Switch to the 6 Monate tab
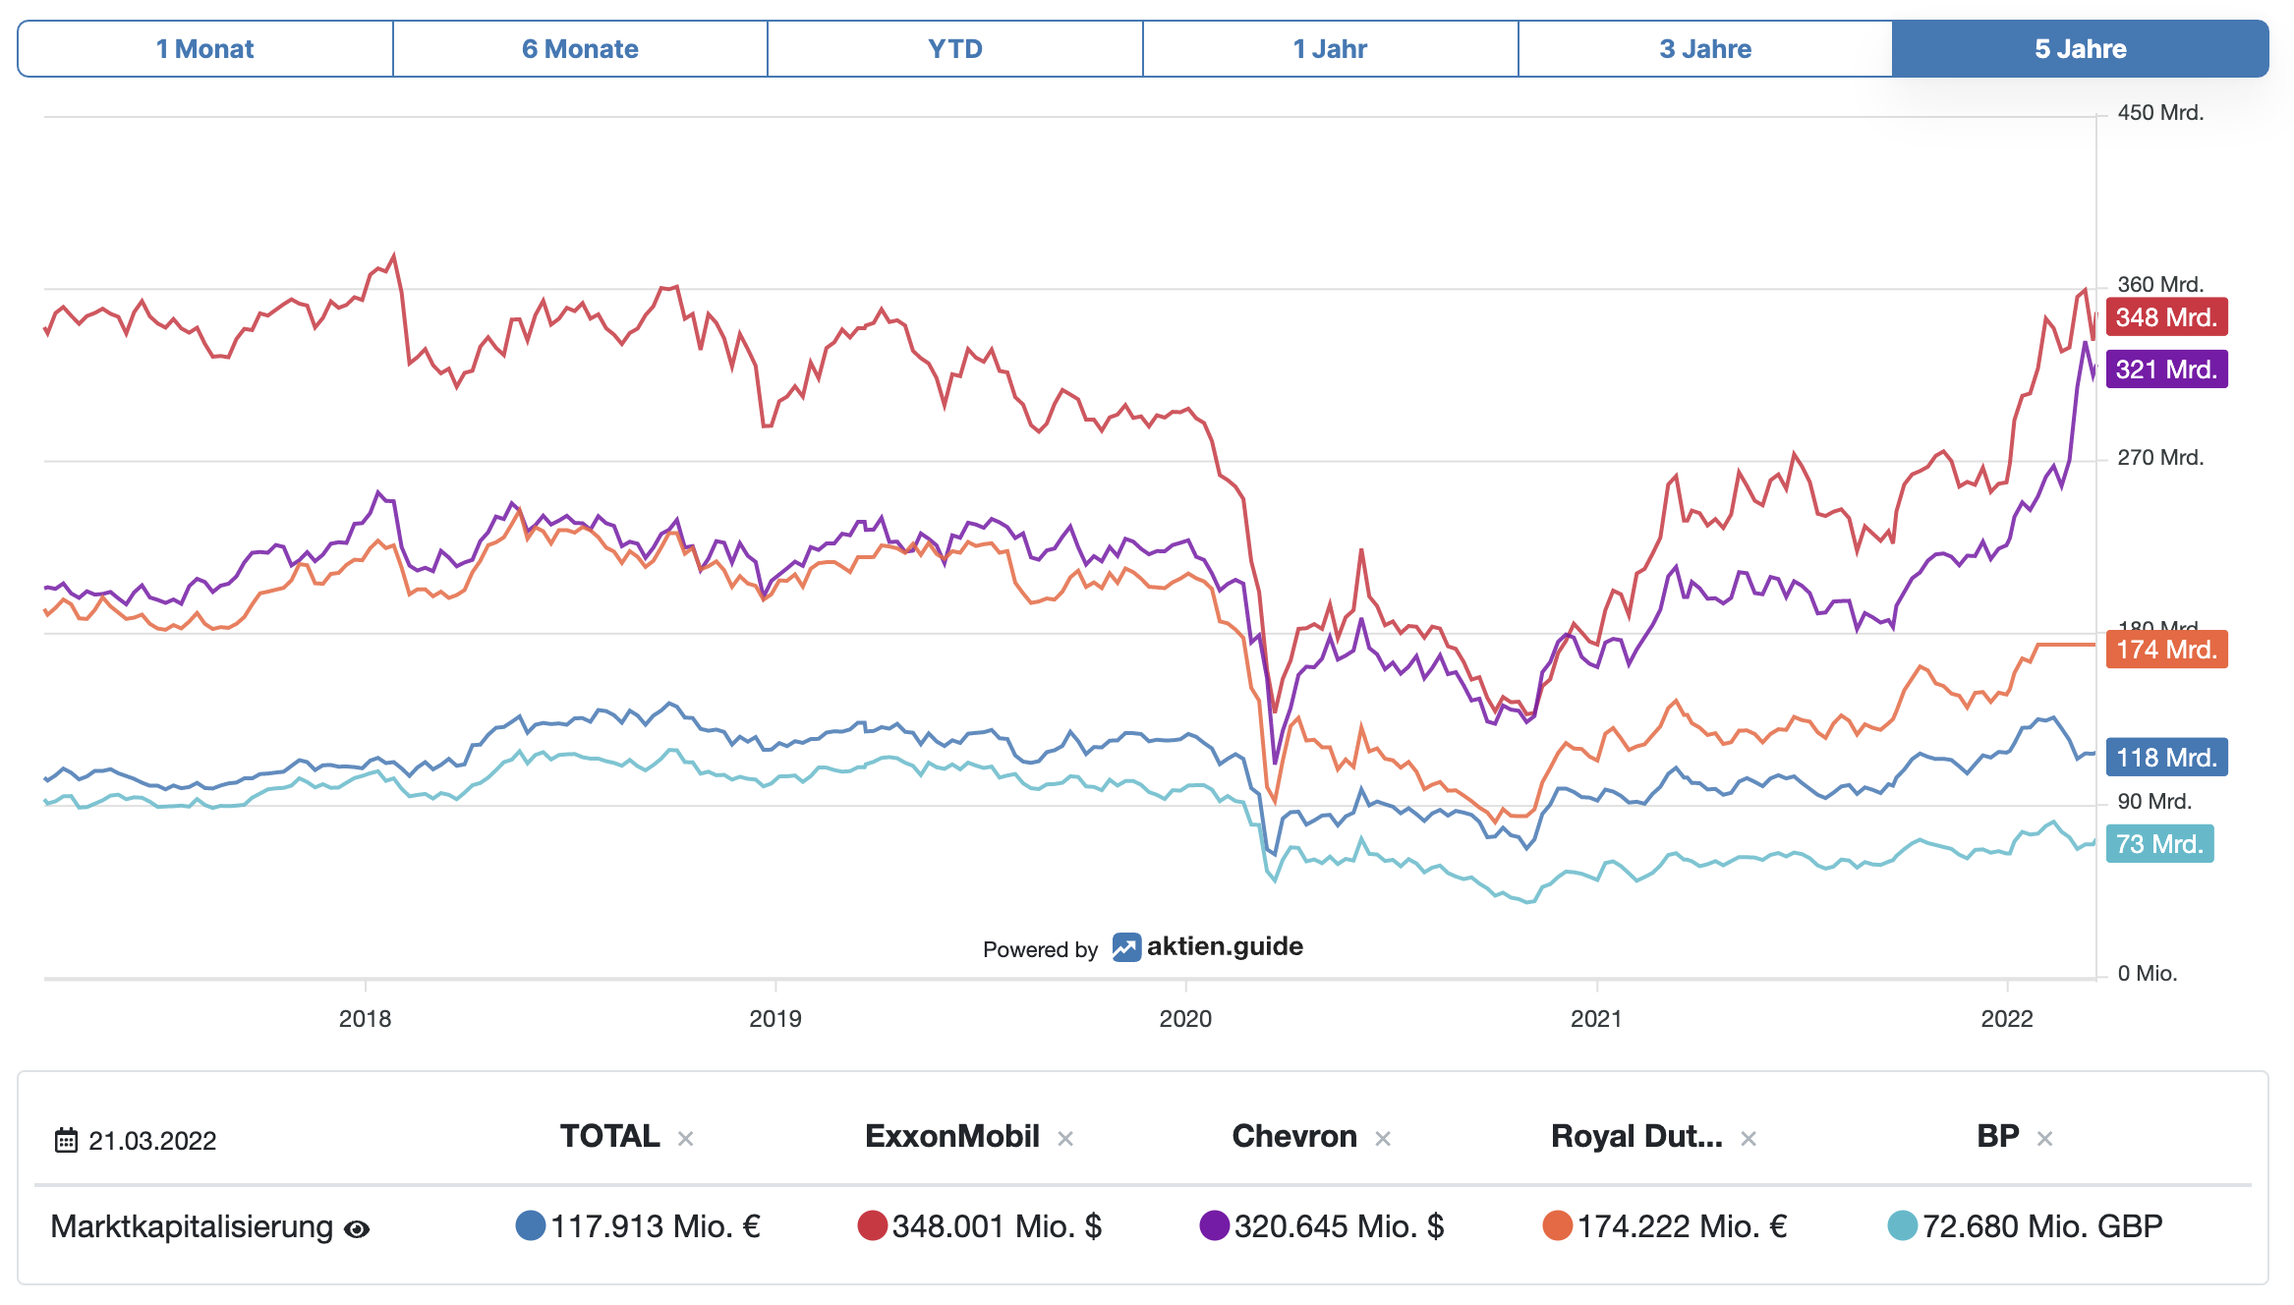2294x1305 pixels. (580, 48)
